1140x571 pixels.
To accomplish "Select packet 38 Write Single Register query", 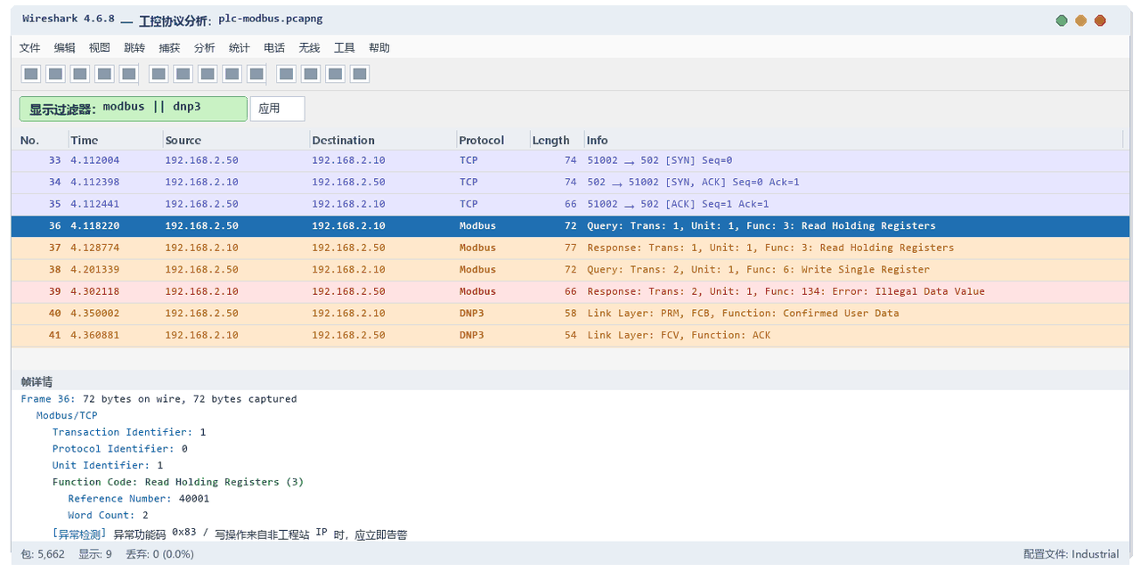I will click(570, 269).
